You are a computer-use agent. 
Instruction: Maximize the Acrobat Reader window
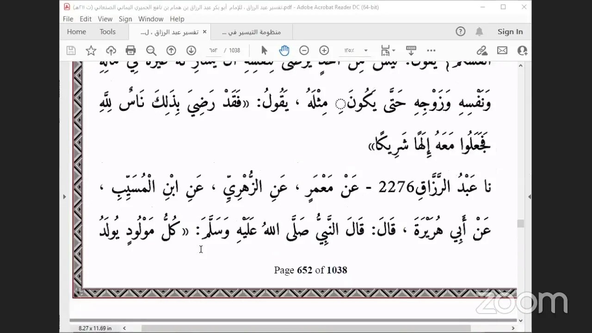pos(503,7)
